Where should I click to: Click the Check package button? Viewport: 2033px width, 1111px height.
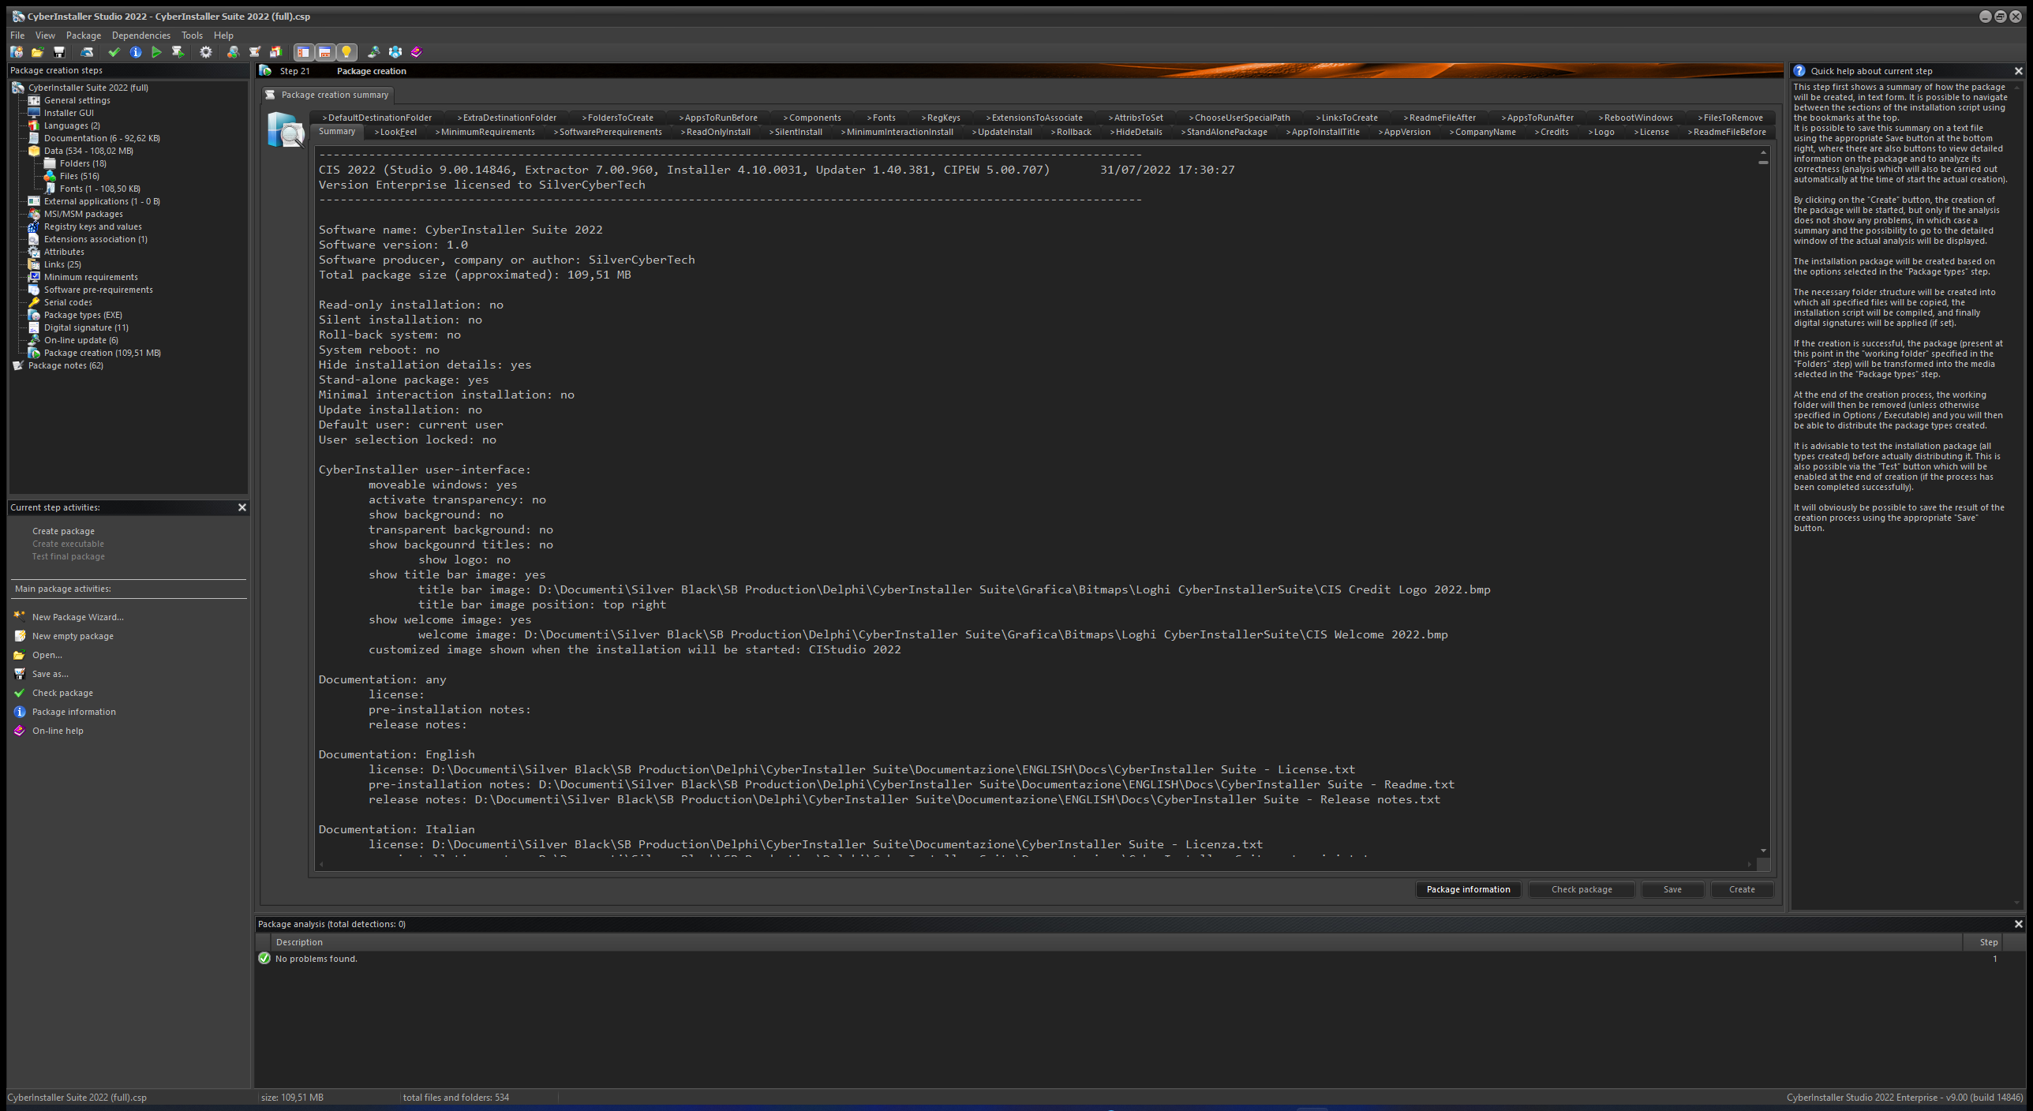click(x=1582, y=889)
